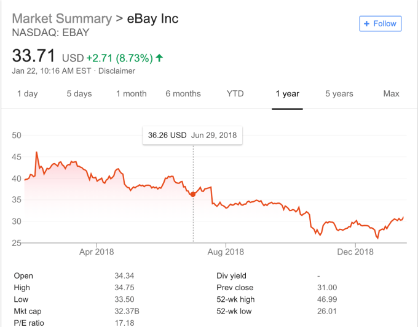Click the Dec 2018 axis label

click(x=355, y=252)
